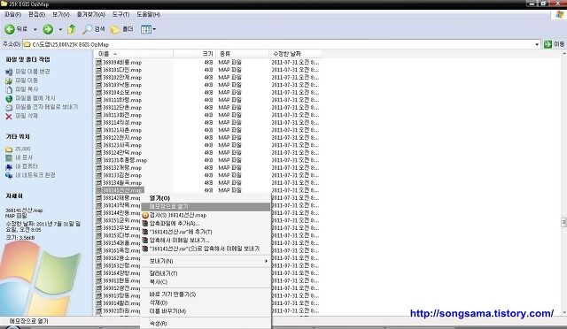Collapse the 기타 위치 section header
The width and height of the screenshot is (567, 329).
(x=18, y=136)
